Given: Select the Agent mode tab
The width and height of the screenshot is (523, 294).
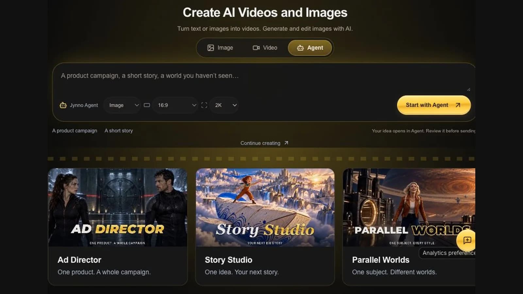Looking at the screenshot, I should pyautogui.click(x=310, y=48).
